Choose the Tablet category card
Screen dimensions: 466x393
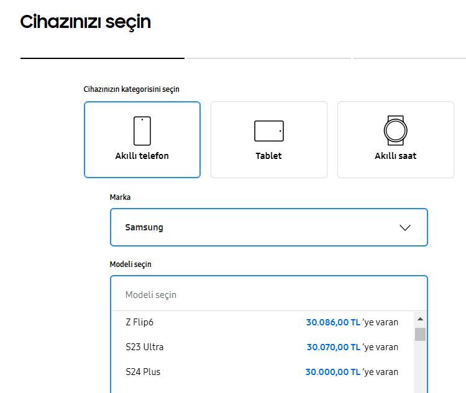[269, 140]
